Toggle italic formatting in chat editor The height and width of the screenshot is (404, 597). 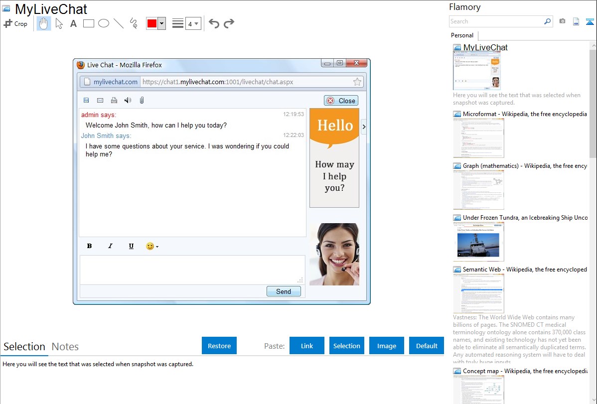coord(111,246)
